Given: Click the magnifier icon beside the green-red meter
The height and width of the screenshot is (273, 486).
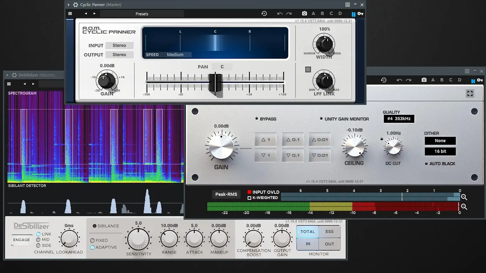Looking at the screenshot, I should [464, 207].
